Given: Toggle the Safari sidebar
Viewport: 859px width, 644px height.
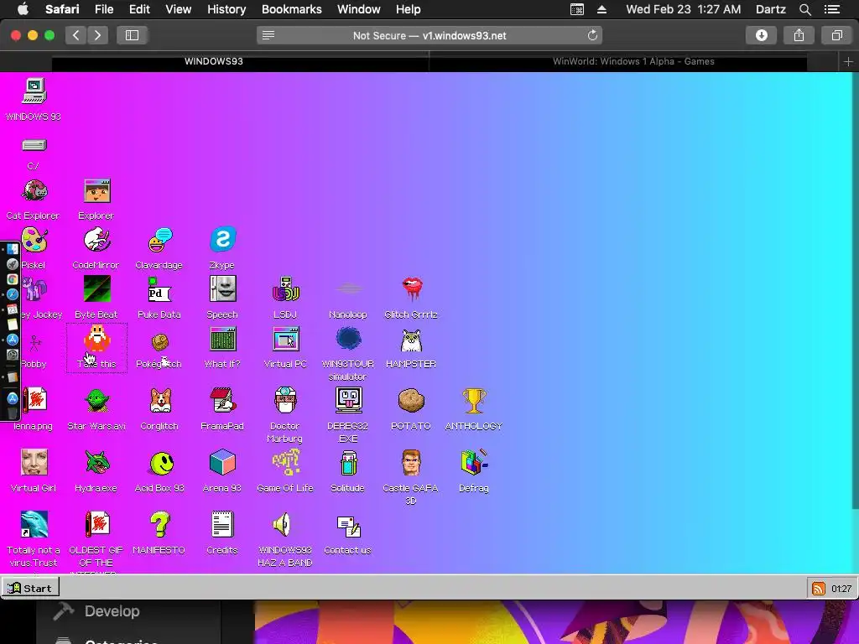Looking at the screenshot, I should click(132, 35).
